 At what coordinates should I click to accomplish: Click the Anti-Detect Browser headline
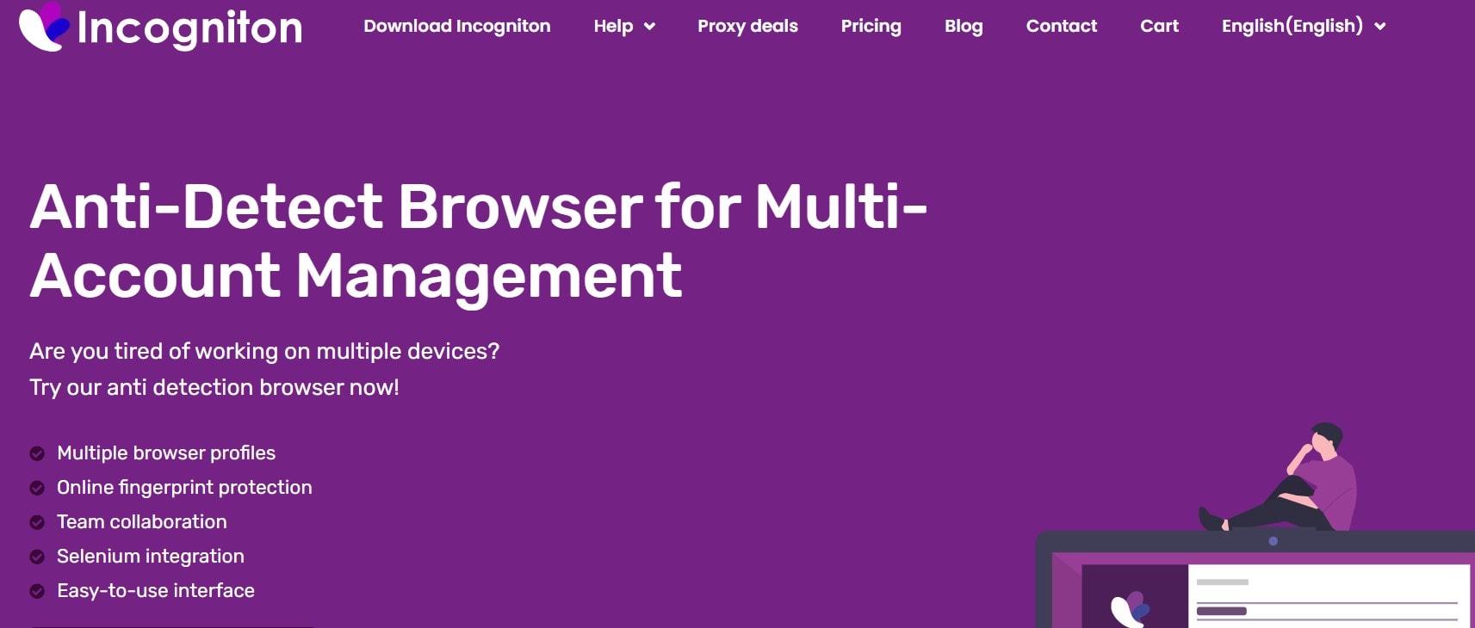point(478,241)
